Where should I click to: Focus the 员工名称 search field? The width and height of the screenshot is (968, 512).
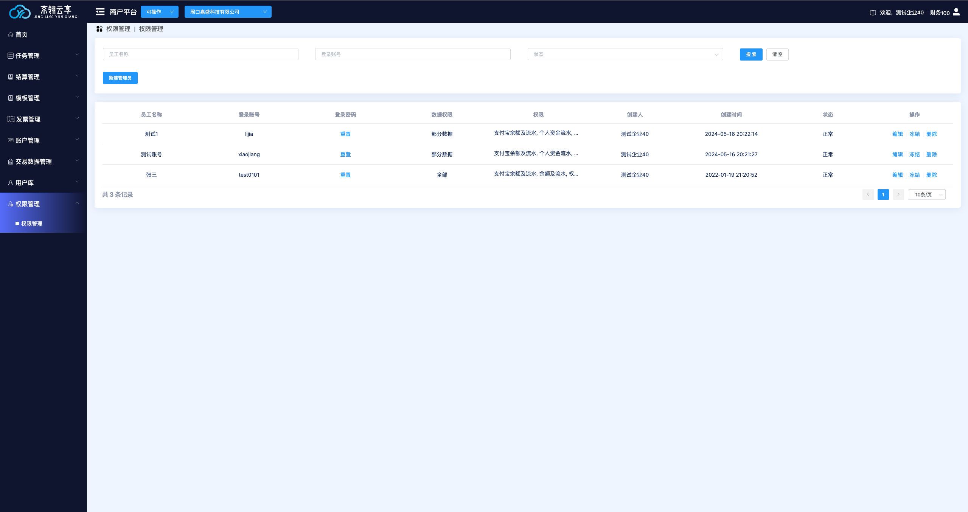click(x=200, y=54)
